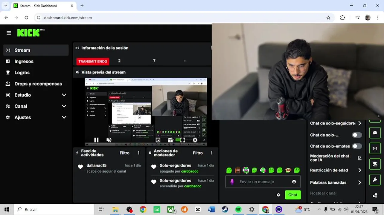Click the TRANSMITIENDO live status badge
The height and width of the screenshot is (215, 384).
(93, 62)
